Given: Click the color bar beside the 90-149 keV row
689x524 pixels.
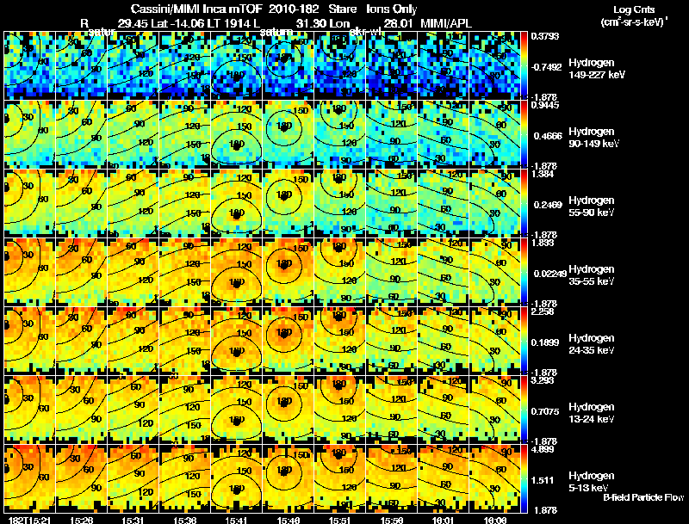Looking at the screenshot, I should (524, 134).
